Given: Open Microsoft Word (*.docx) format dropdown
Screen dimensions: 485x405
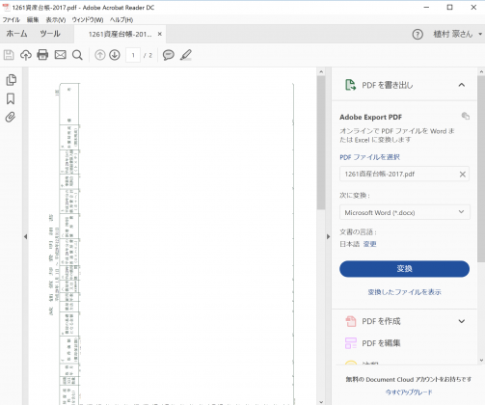Looking at the screenshot, I should [x=405, y=212].
